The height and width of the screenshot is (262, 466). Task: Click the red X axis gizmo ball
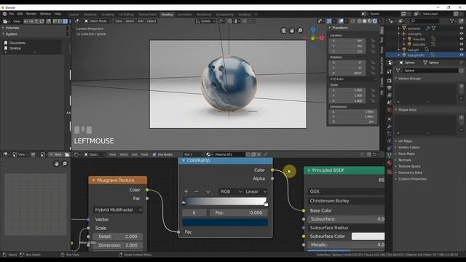(x=322, y=38)
